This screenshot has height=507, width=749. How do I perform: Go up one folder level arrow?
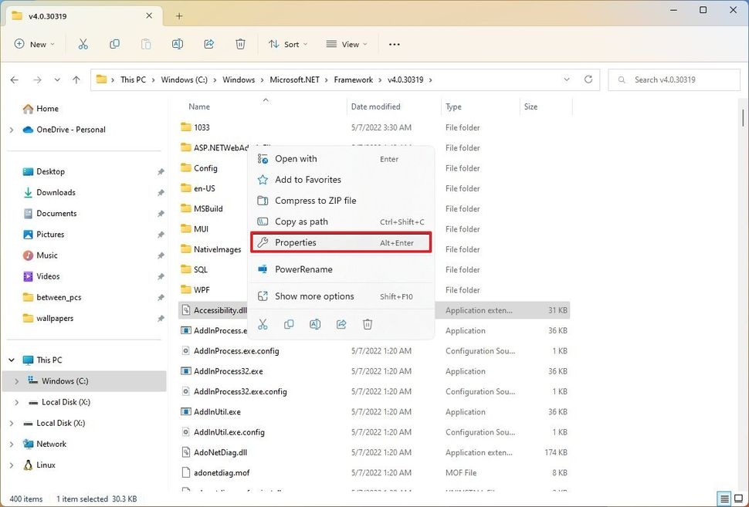click(x=76, y=79)
